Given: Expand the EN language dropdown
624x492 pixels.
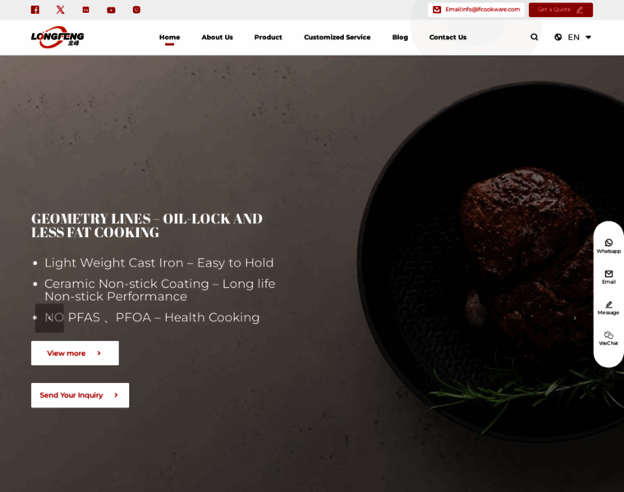Looking at the screenshot, I should point(572,38).
